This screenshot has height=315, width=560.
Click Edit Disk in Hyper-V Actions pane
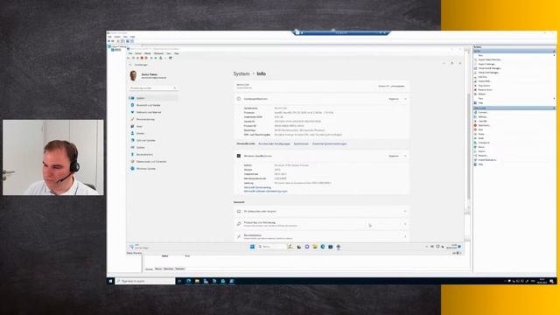[482, 77]
